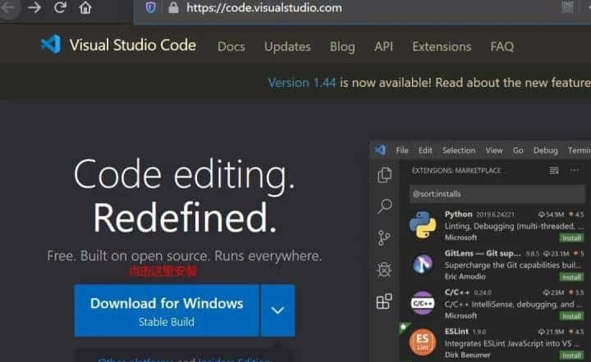
Task: Open the Docs page in the navigation bar
Action: (x=231, y=47)
